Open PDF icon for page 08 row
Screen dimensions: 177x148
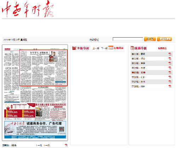(170, 86)
